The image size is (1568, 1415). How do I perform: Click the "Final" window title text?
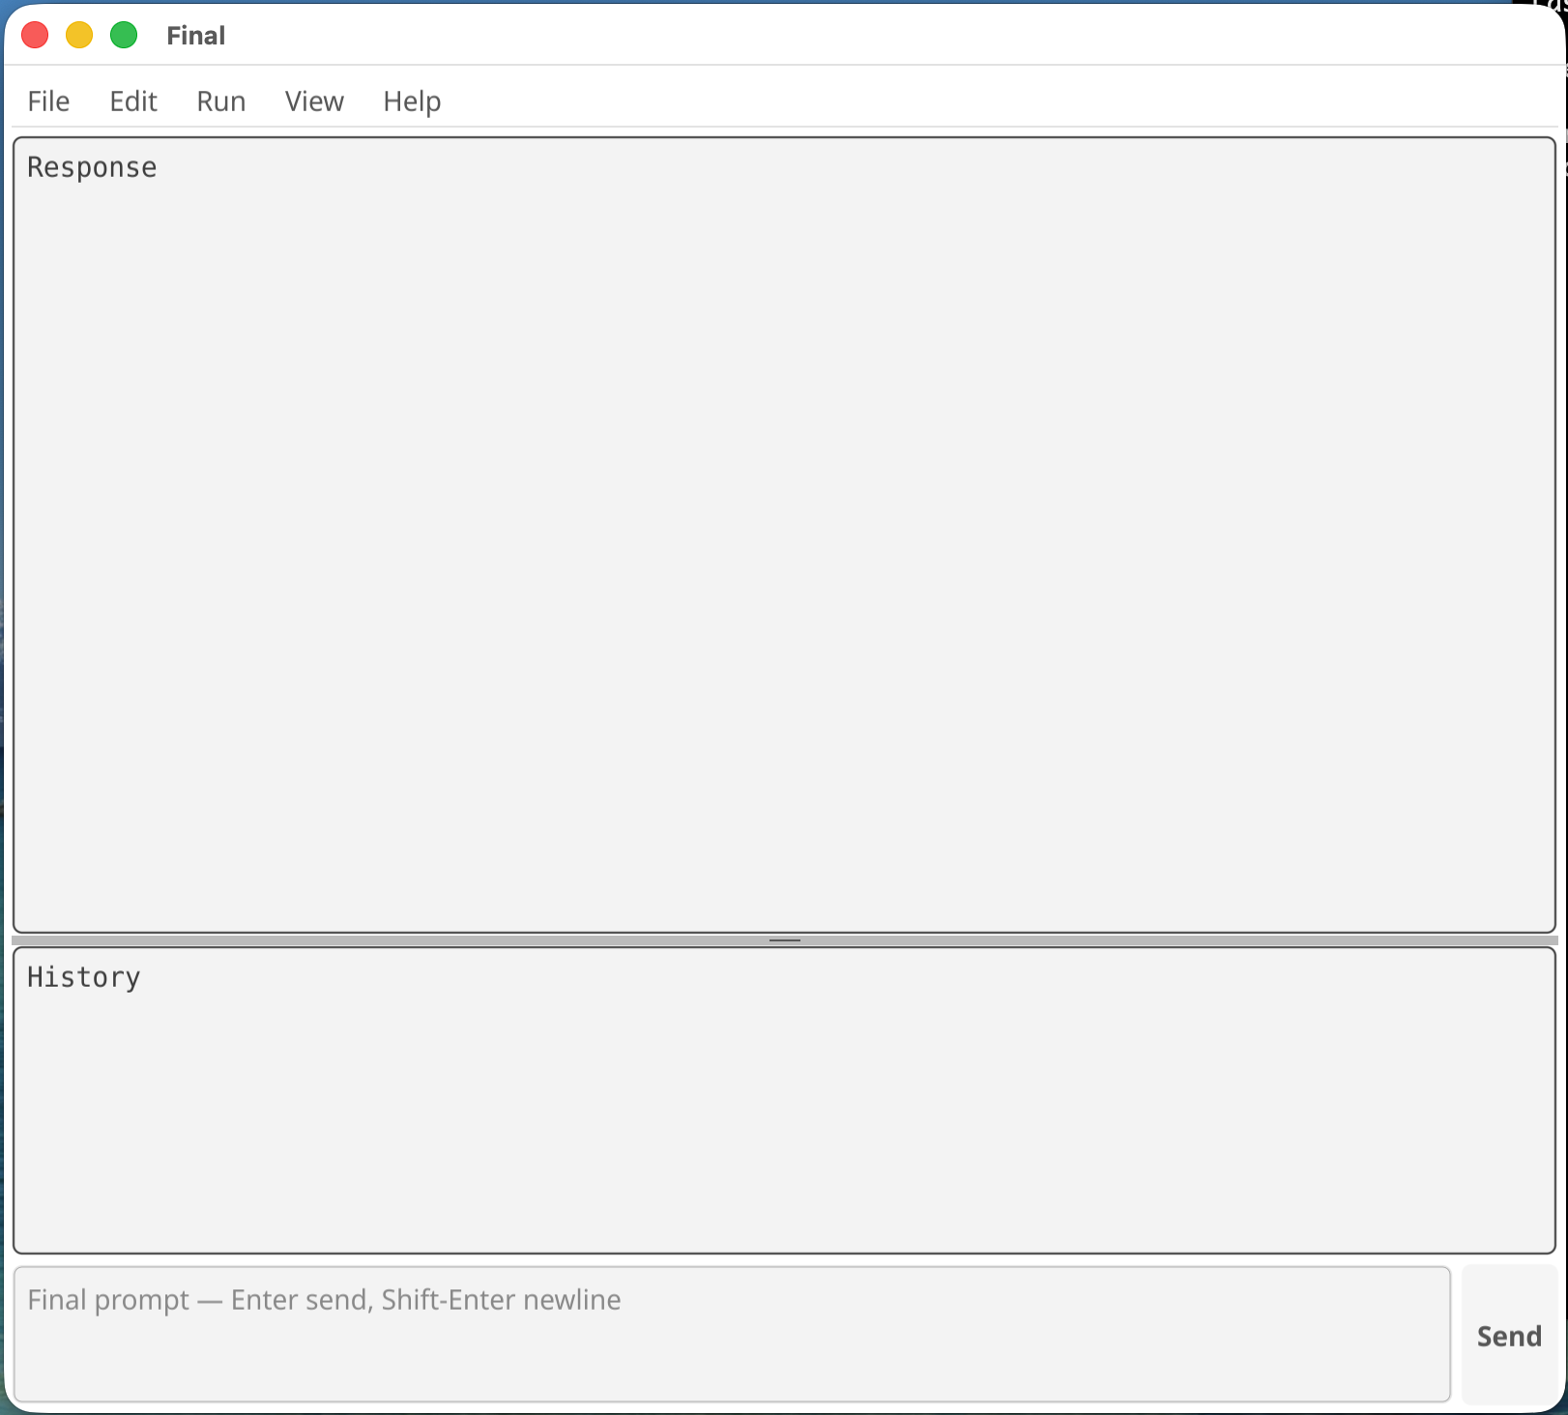point(195,36)
